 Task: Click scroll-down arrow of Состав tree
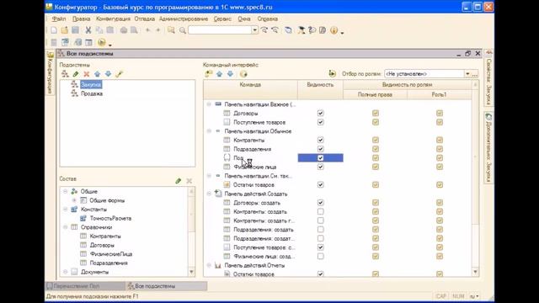point(191,272)
